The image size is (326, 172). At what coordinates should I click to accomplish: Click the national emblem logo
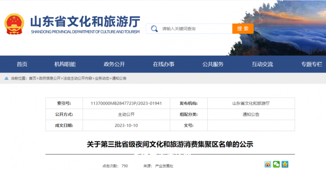[14, 24]
